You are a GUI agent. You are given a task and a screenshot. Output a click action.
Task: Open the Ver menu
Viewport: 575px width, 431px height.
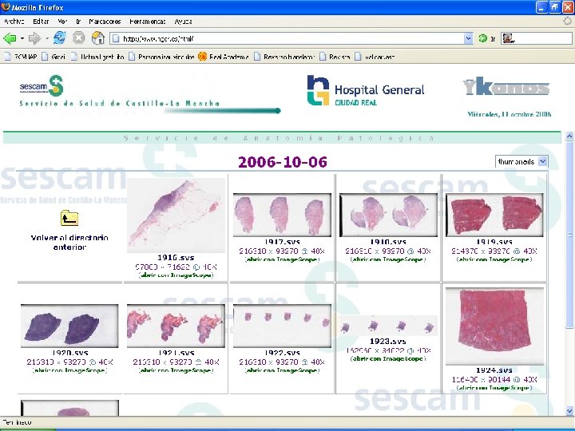coord(62,22)
